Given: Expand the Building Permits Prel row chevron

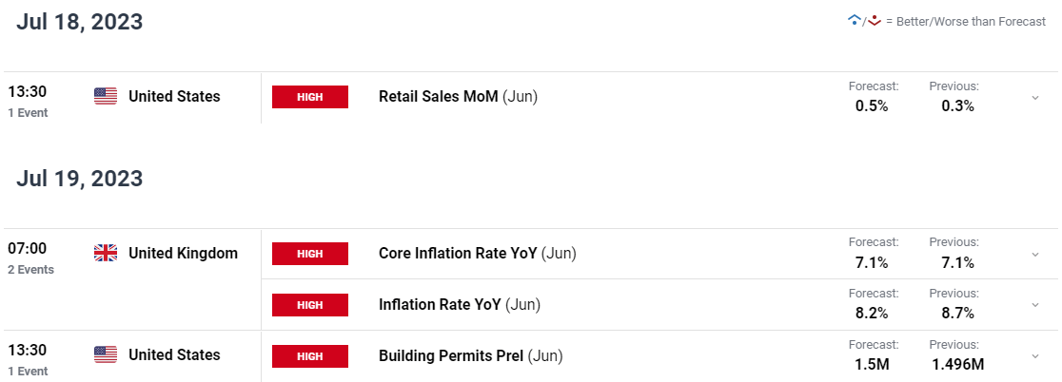Looking at the screenshot, I should click(1035, 355).
